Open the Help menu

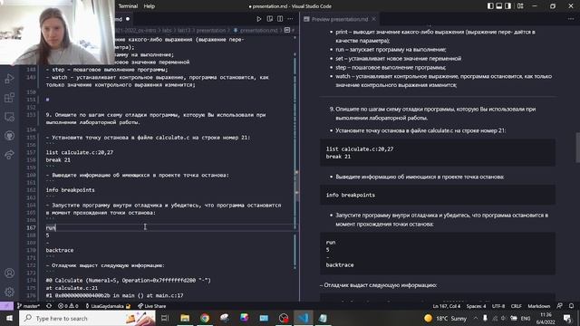(149, 6)
